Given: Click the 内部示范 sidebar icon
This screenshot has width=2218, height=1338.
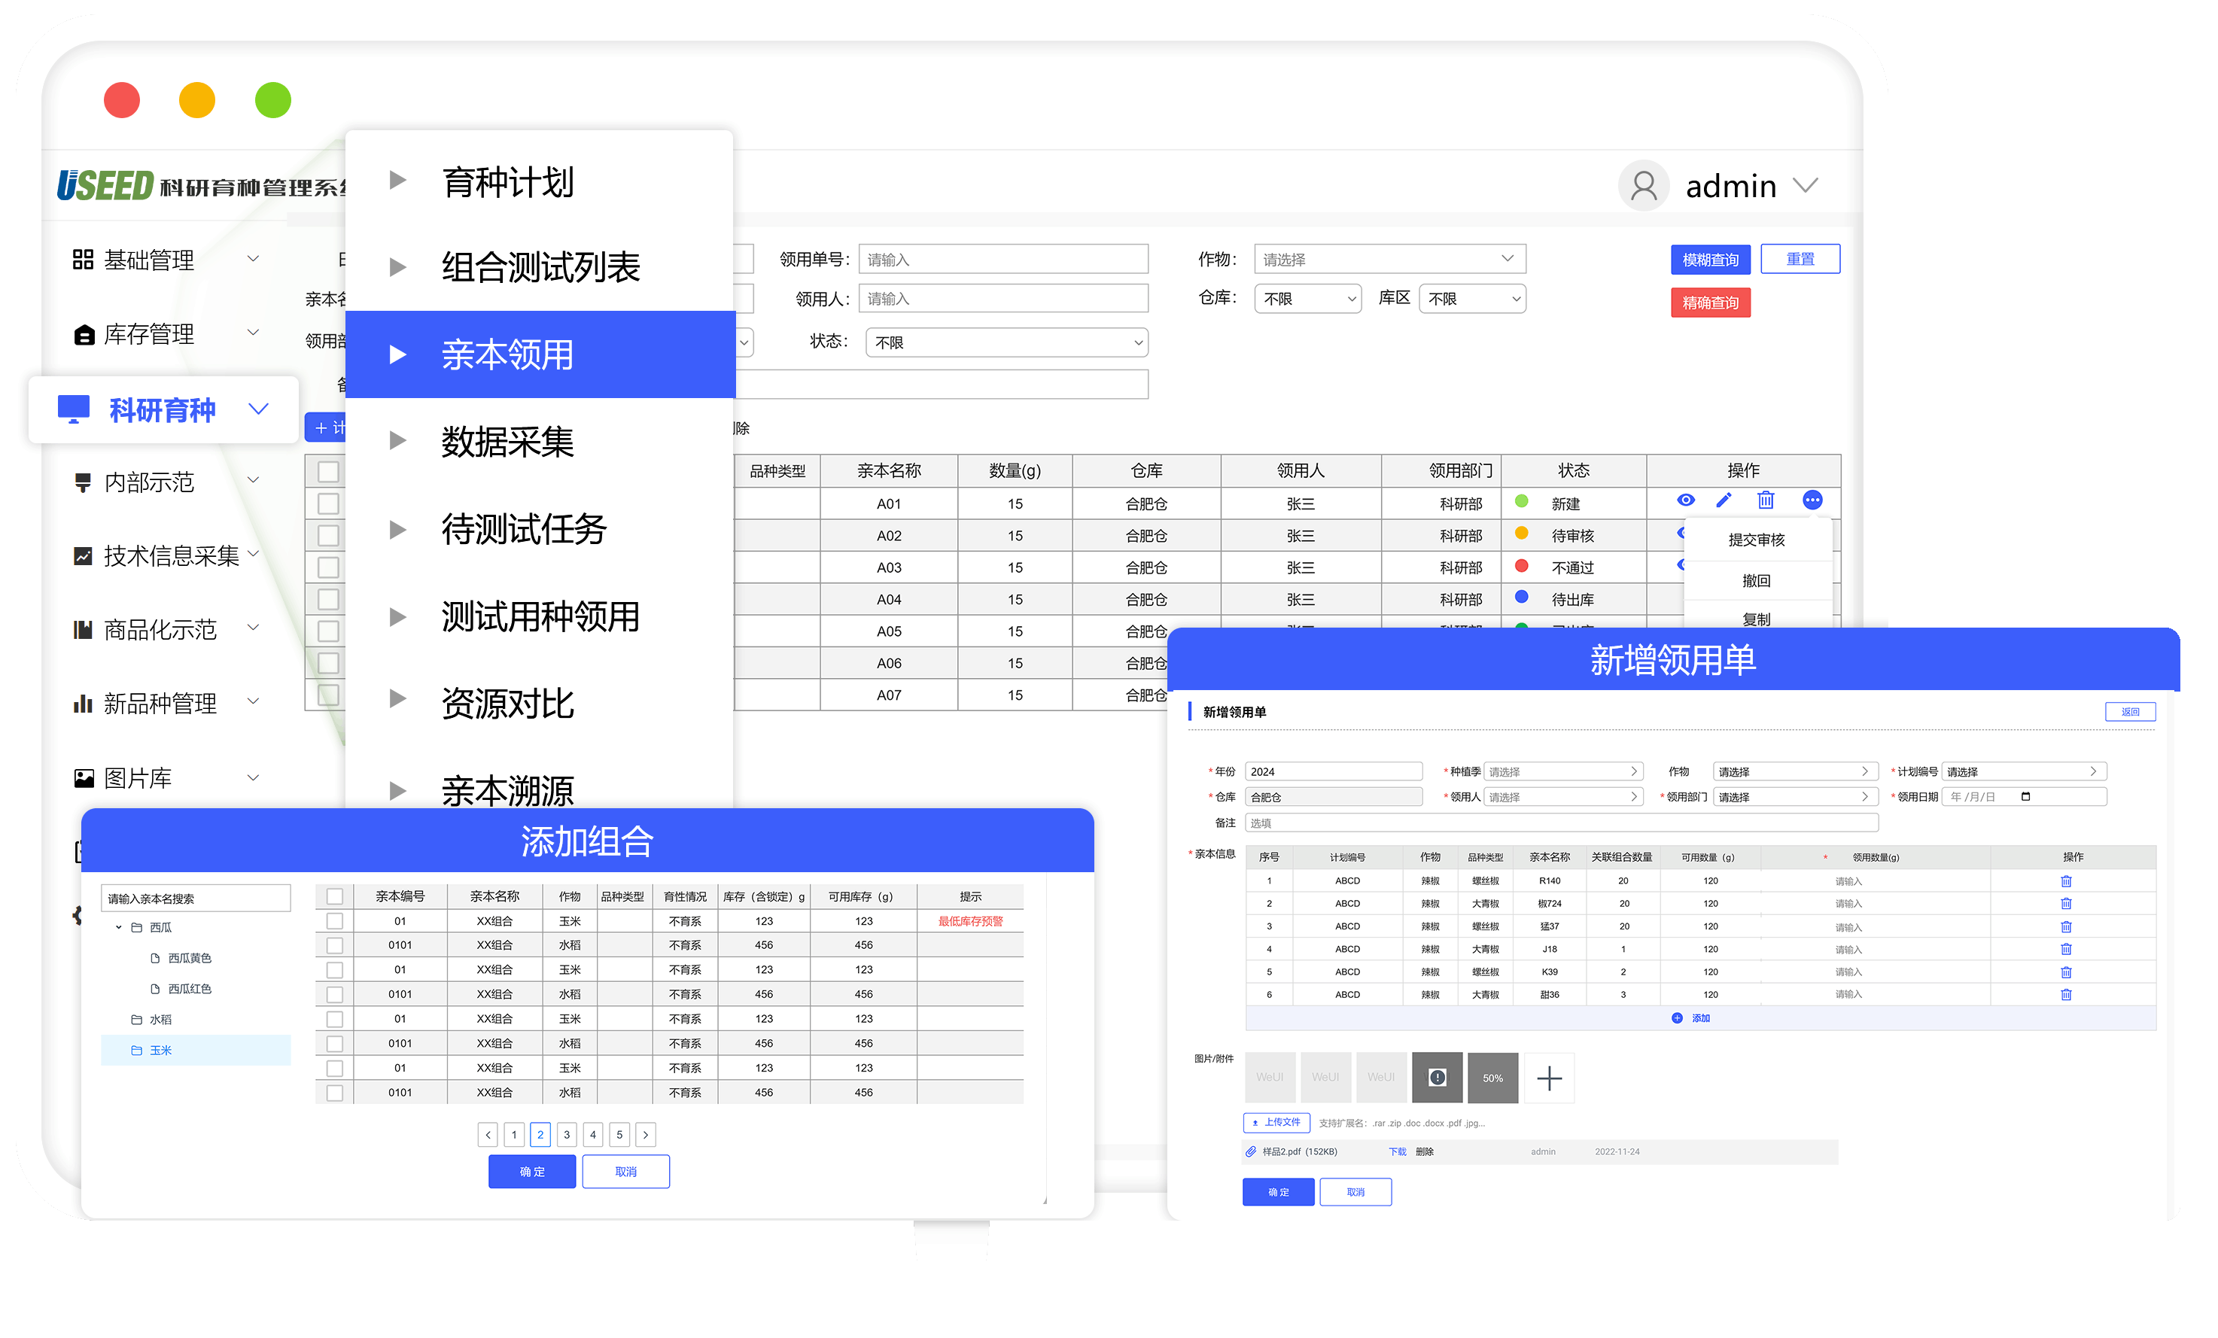Looking at the screenshot, I should pyautogui.click(x=83, y=482).
